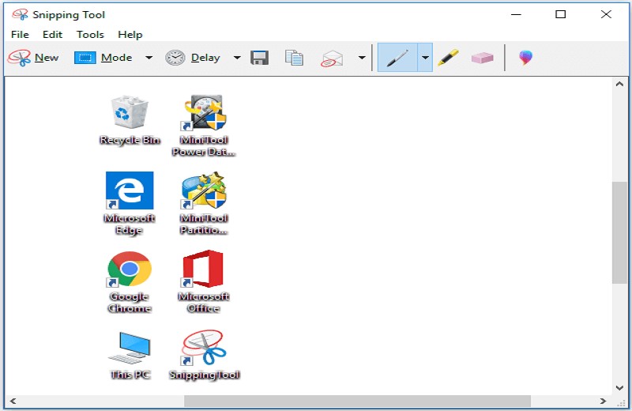
Task: Open the Help menu
Action: (130, 35)
